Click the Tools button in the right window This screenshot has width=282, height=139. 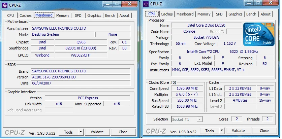point(210,131)
